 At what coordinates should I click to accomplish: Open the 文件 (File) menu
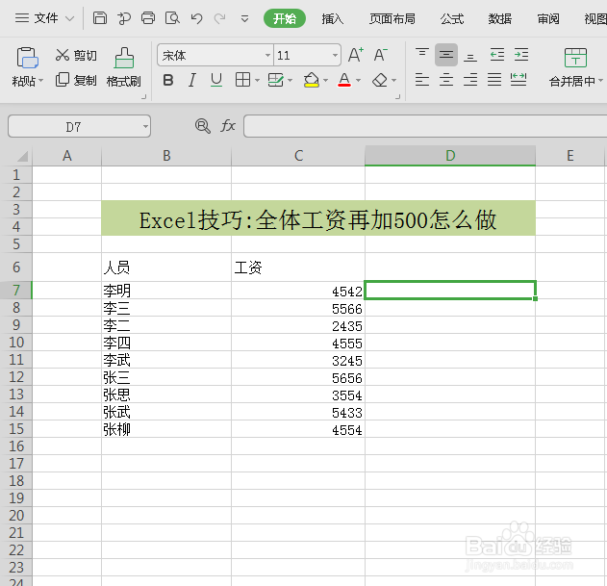coord(45,18)
